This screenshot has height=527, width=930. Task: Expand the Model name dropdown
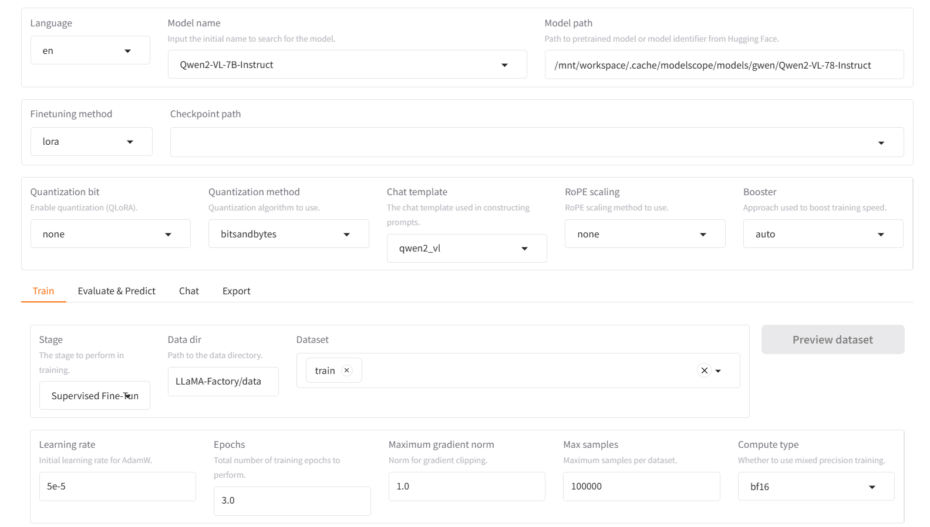point(504,65)
